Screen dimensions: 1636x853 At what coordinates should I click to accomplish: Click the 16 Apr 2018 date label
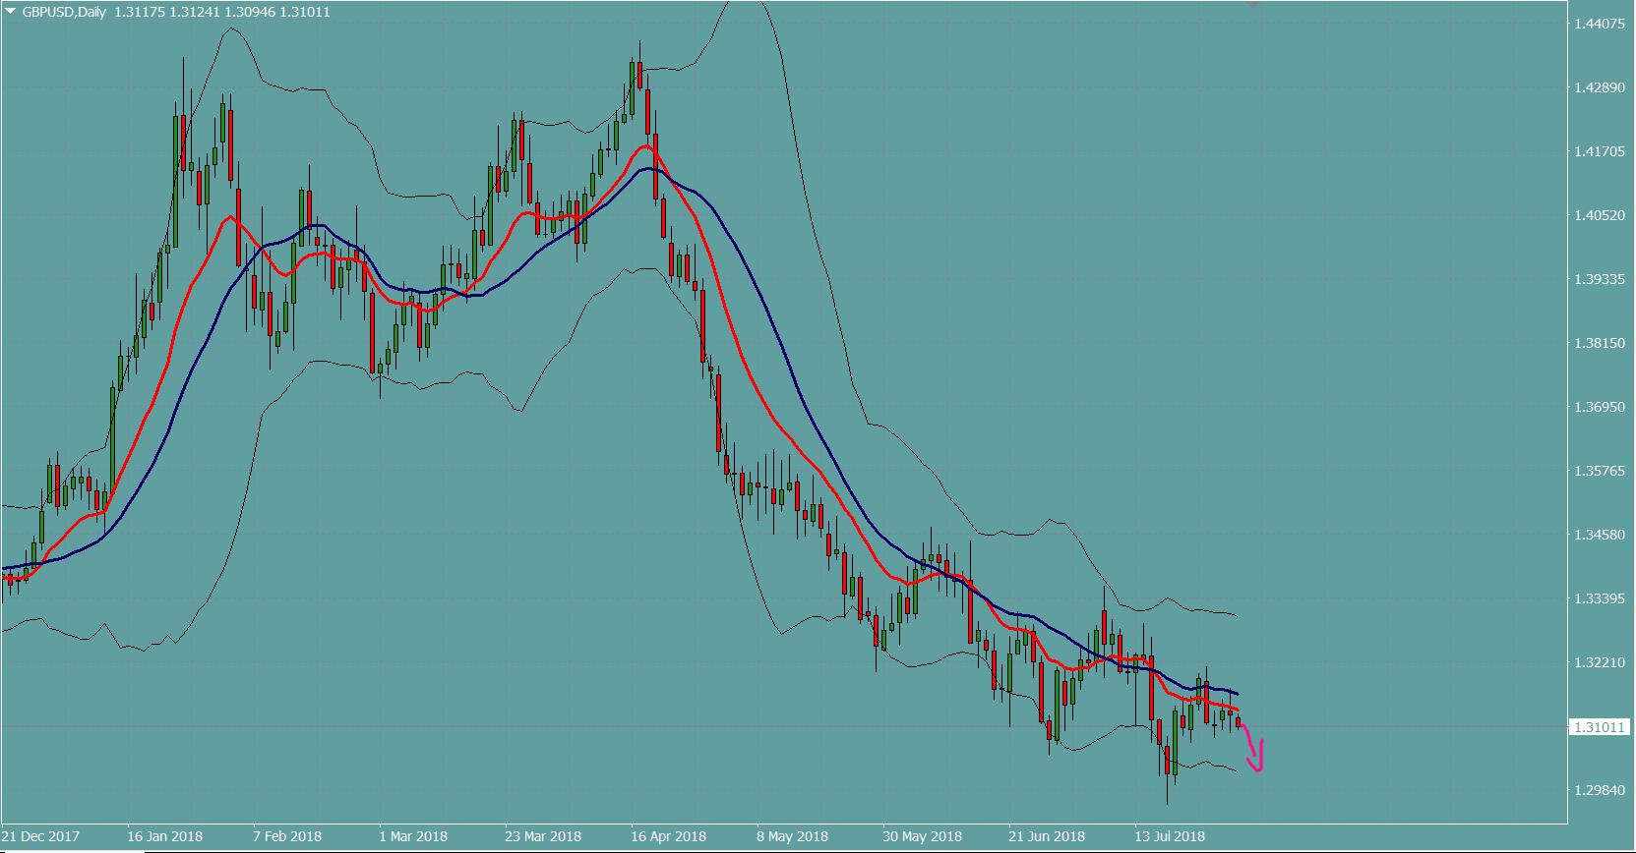coord(669,836)
